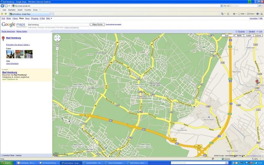This screenshot has width=264, height=165.
Task: Switch map view to Gelände
Action: [x=258, y=36]
